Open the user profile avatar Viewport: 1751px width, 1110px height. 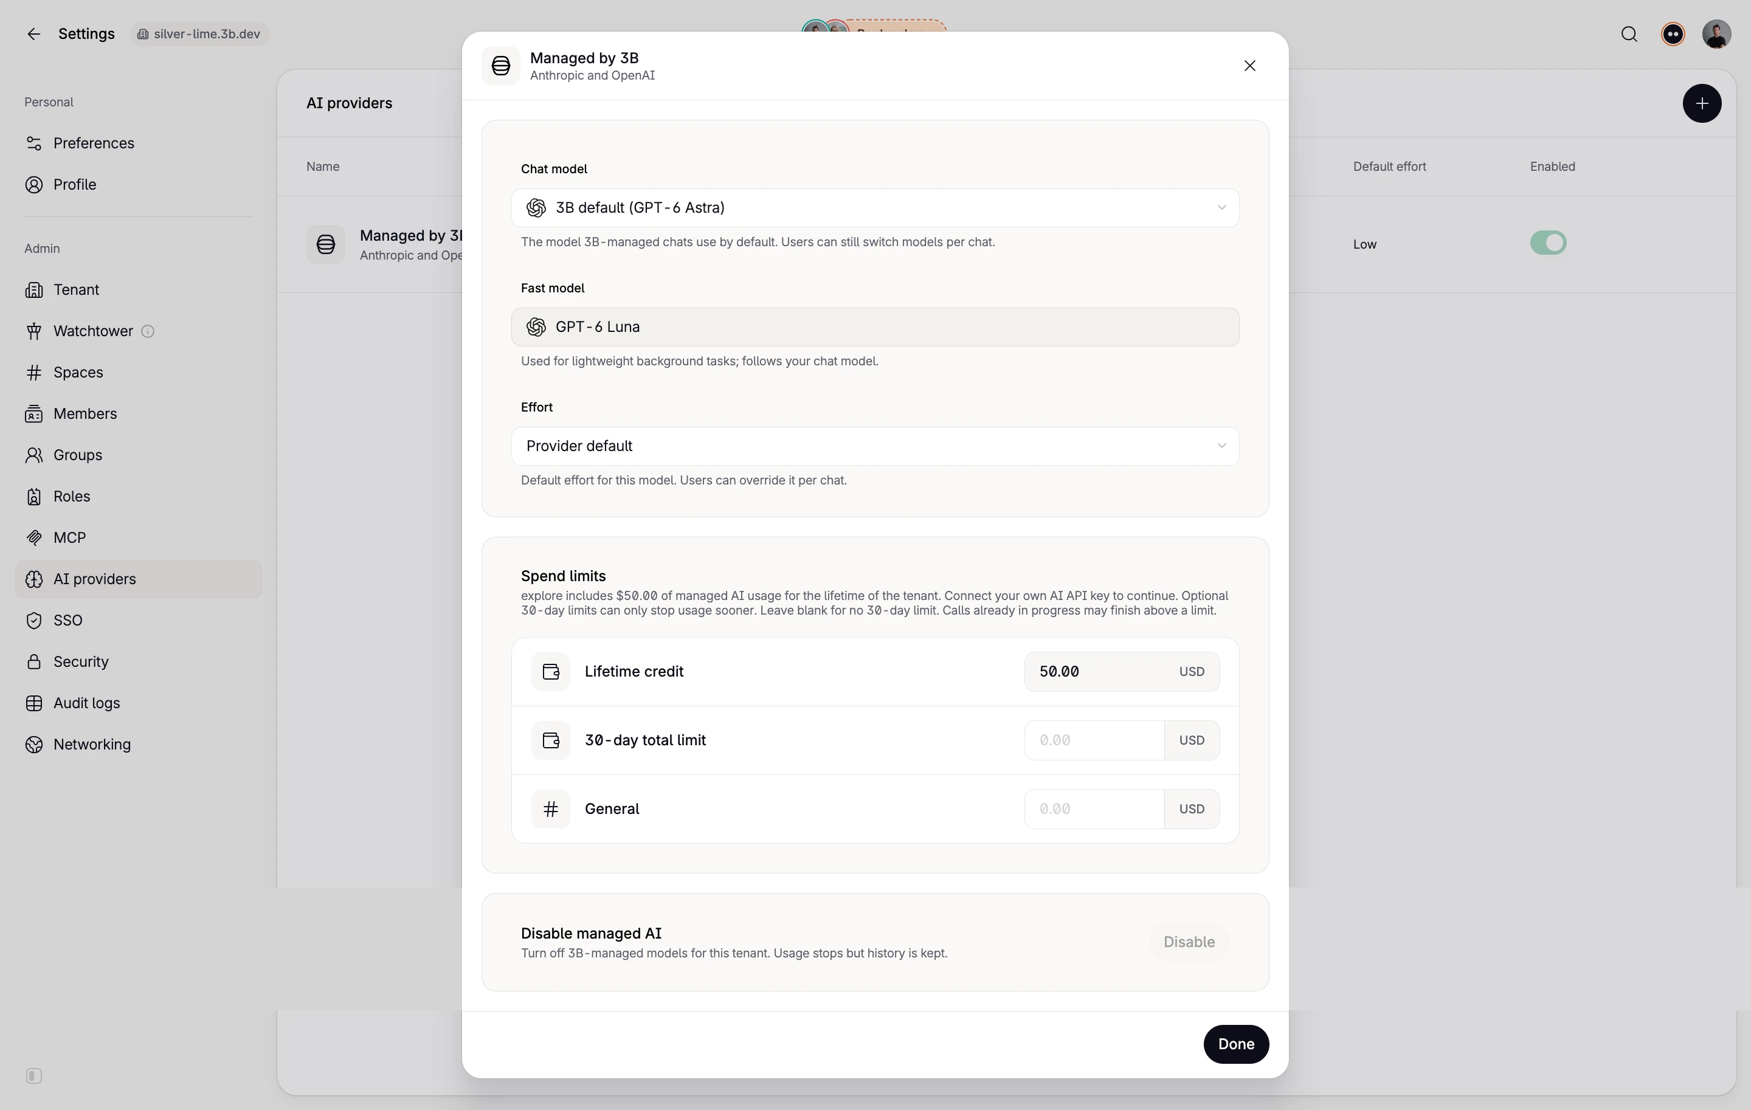point(1716,34)
